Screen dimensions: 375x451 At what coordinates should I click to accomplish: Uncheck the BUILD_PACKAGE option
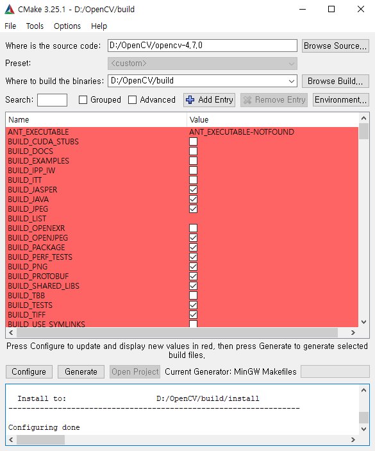tap(194, 248)
